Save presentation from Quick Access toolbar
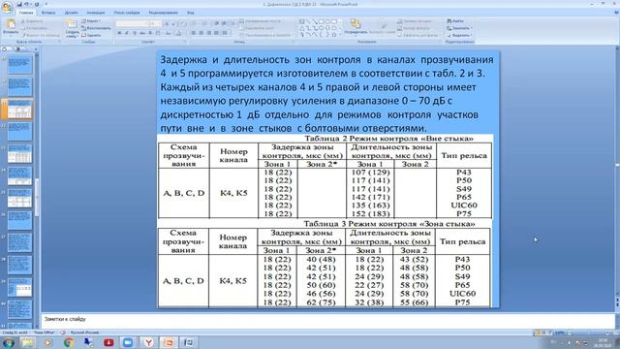The width and height of the screenshot is (620, 349). click(19, 4)
